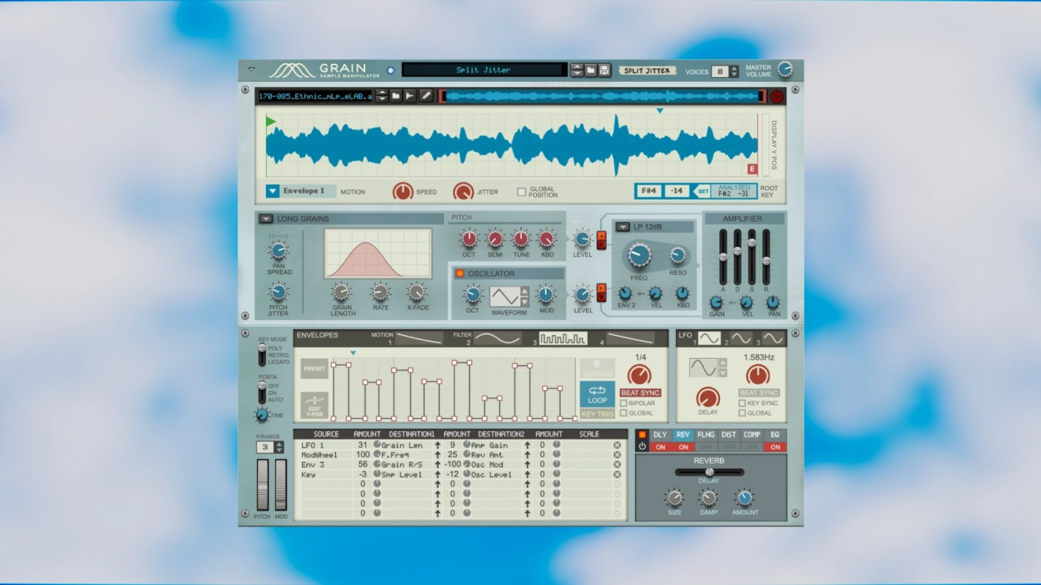Screen dimensions: 1041x585
Task: Click the JITTER knob
Action: (x=463, y=192)
